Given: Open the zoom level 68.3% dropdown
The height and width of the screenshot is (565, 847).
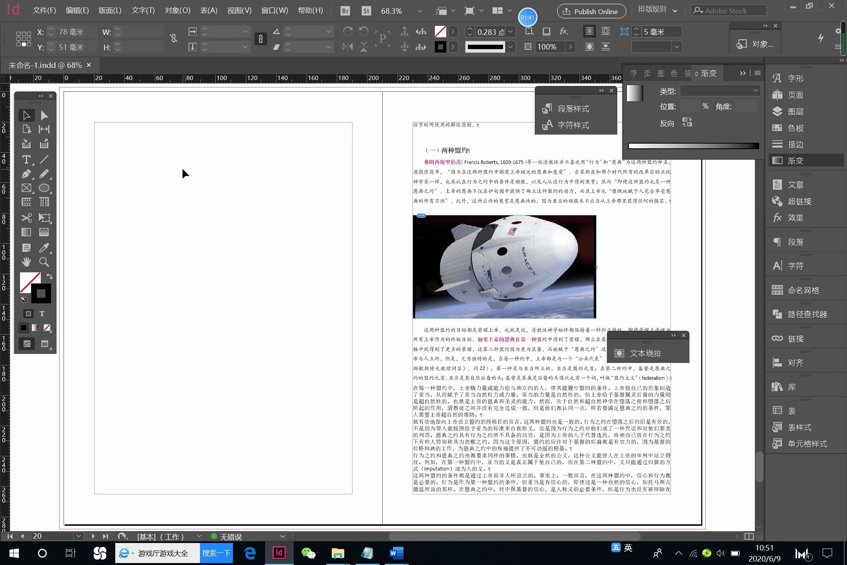Looking at the screenshot, I should 420,11.
